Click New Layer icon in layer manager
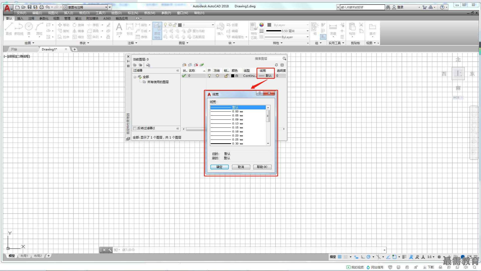Image resolution: width=481 pixels, height=271 pixels. tap(184, 65)
